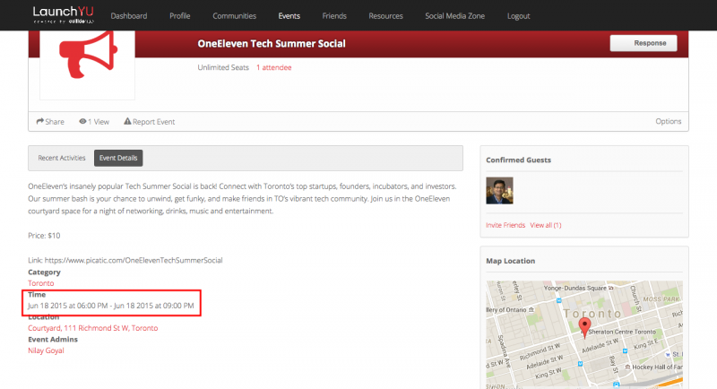Screen dimensions: 717x389
Task: Click the LaunchYU logo
Action: (x=63, y=14)
